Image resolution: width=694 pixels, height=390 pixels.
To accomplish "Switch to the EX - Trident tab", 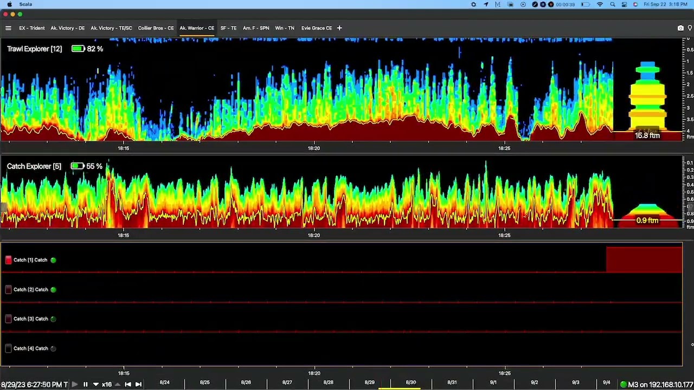I will [32, 28].
